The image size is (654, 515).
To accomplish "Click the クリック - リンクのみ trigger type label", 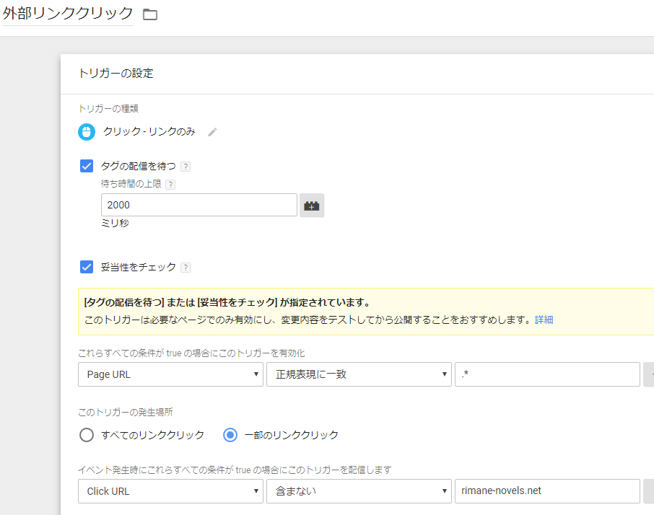I will tap(149, 132).
